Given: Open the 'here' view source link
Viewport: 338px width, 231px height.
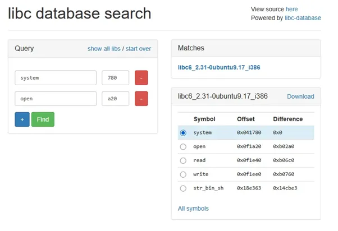Looking at the screenshot, I should (291, 10).
